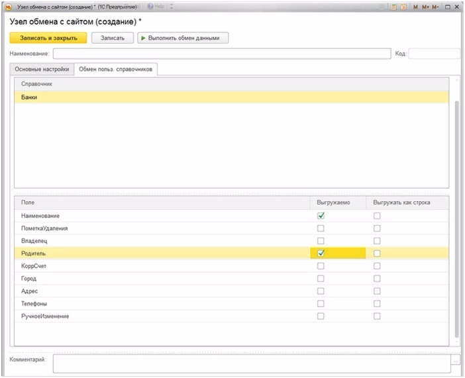
Task: Click the M- memory subtract button
Action: (x=436, y=6)
